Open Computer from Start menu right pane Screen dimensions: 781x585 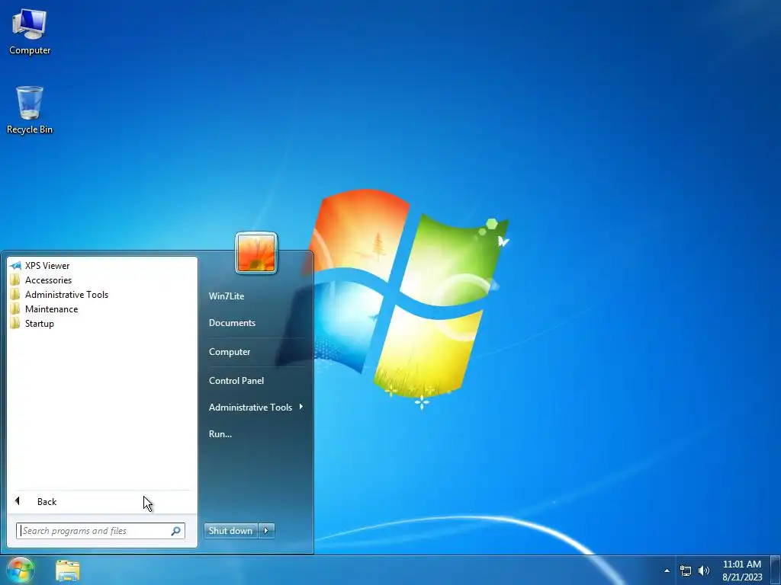[x=230, y=352]
